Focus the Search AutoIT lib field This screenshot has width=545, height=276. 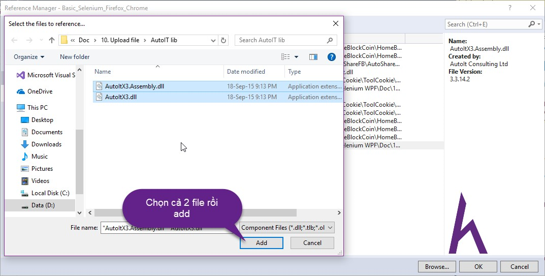[286, 40]
